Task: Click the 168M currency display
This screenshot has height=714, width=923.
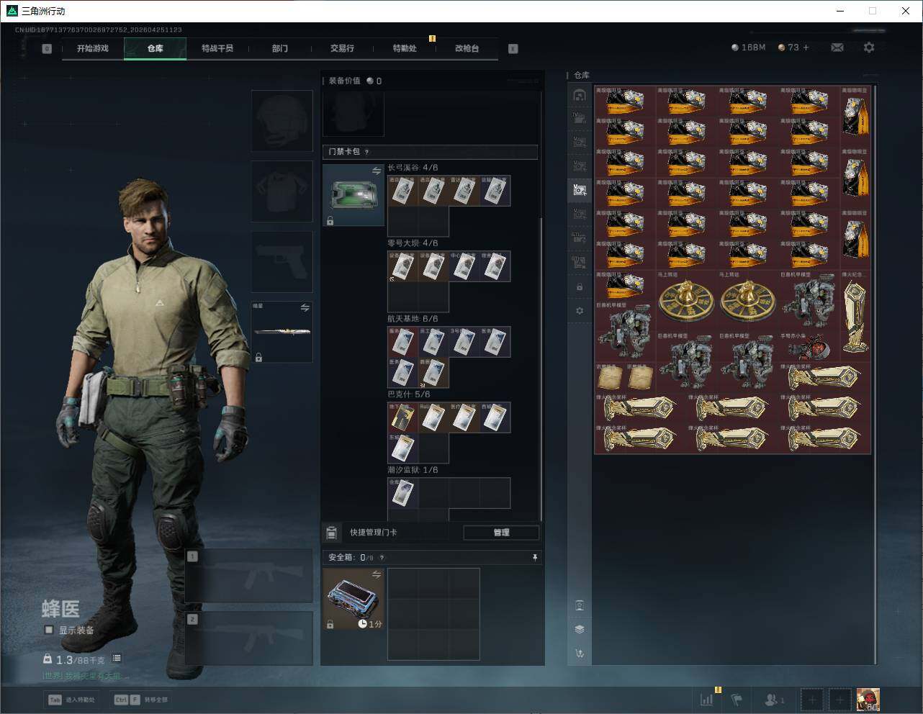Action: point(749,48)
